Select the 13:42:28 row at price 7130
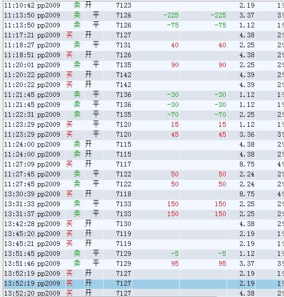Viewport: 284px width, 297px height. 144,224
